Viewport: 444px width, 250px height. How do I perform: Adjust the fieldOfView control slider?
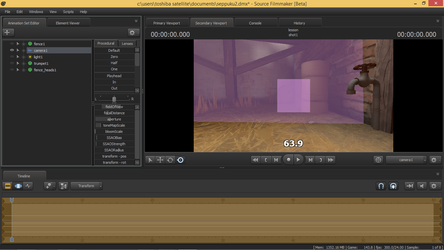pos(114,107)
